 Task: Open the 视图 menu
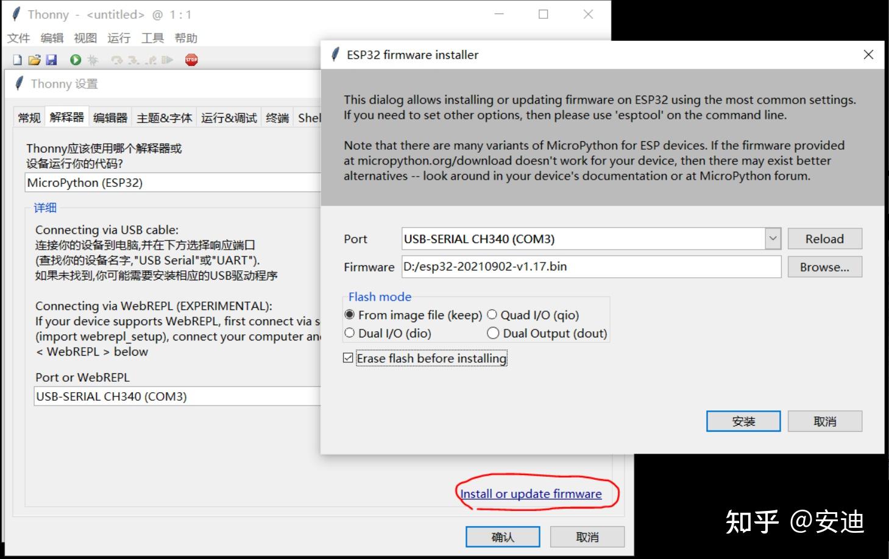(85, 38)
